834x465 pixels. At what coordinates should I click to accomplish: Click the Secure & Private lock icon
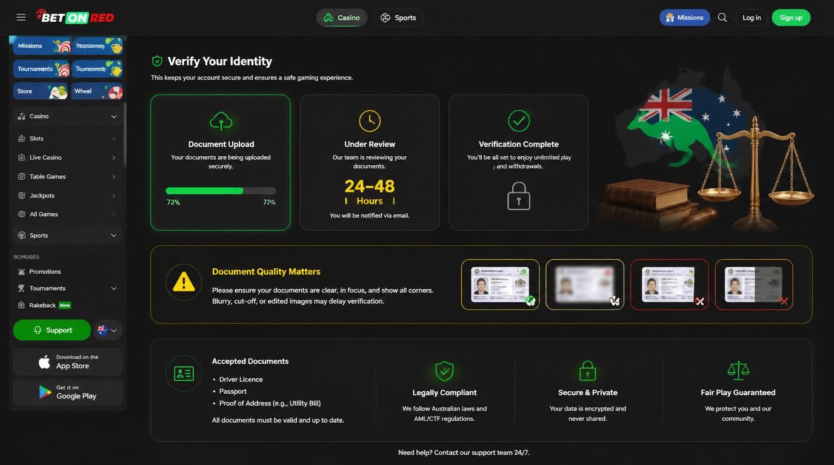click(x=588, y=371)
